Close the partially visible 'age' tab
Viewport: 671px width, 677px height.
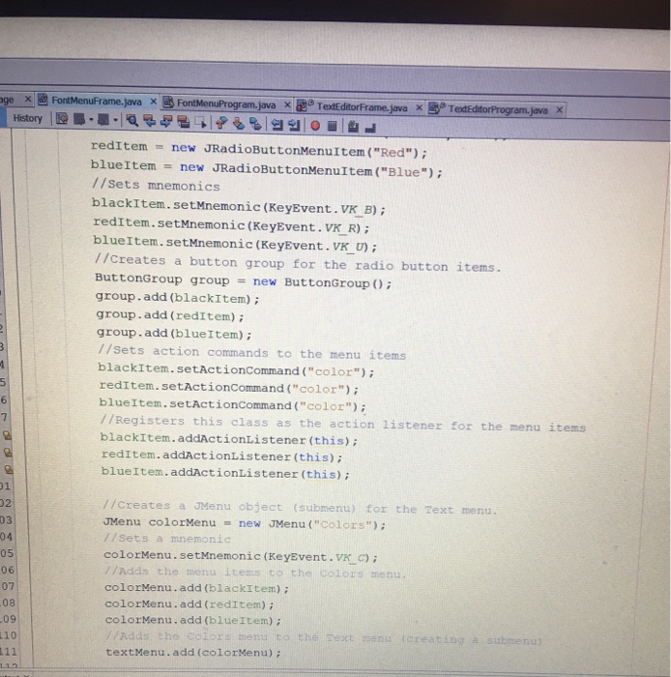coord(28,100)
